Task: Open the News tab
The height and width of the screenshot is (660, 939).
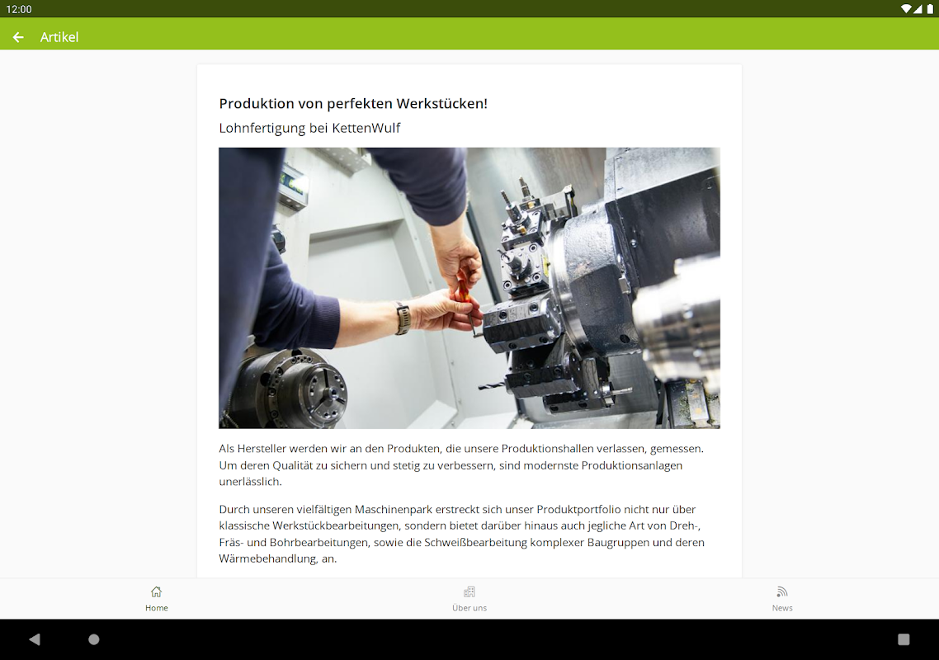Action: tap(782, 598)
